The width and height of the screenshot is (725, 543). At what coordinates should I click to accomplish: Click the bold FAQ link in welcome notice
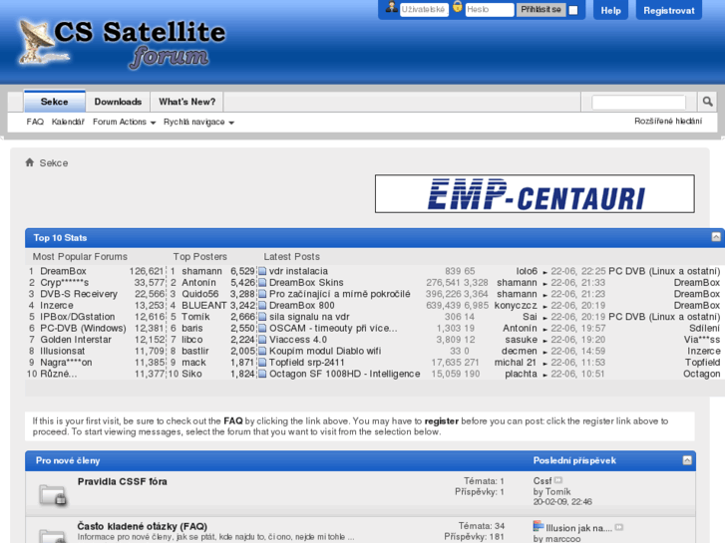click(x=233, y=421)
